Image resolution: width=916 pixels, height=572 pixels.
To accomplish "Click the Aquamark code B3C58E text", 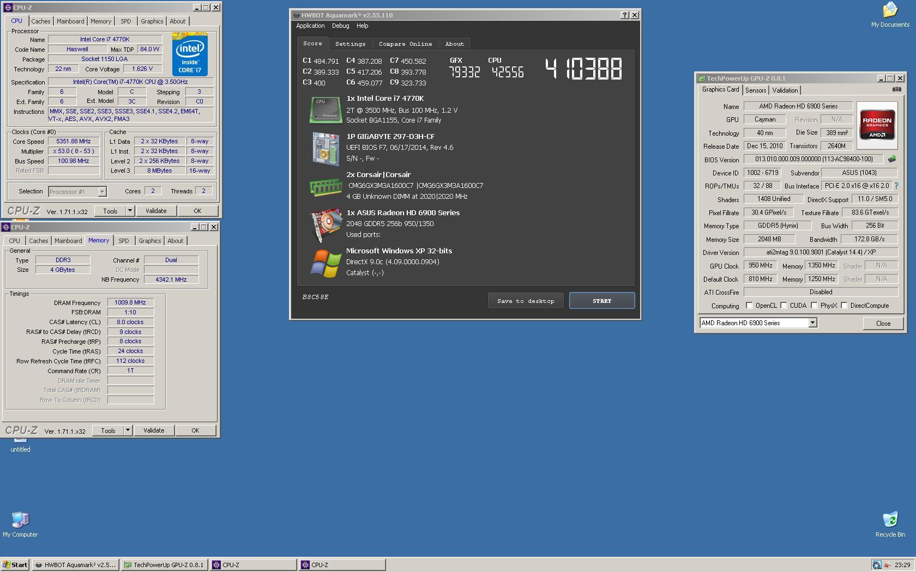I will tap(315, 297).
